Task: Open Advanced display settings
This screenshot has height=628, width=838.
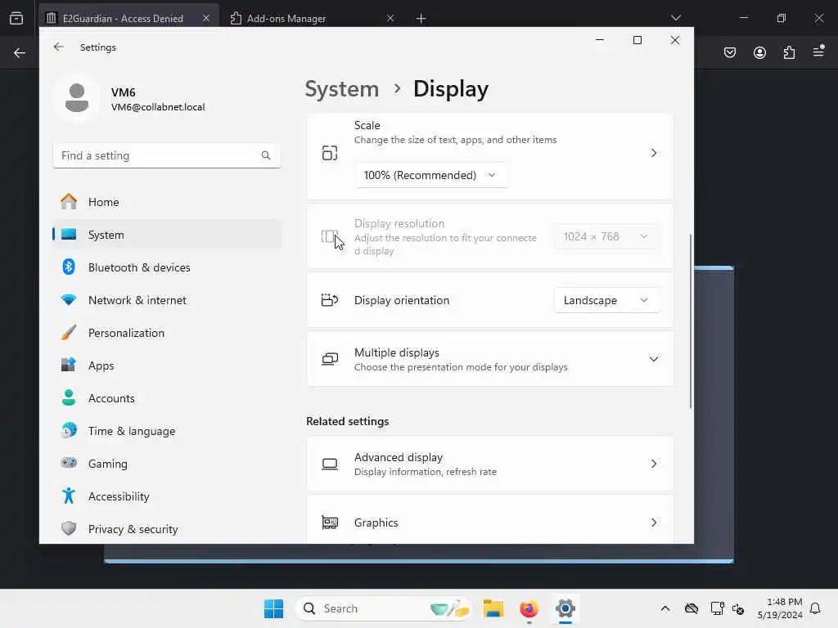Action: (489, 464)
